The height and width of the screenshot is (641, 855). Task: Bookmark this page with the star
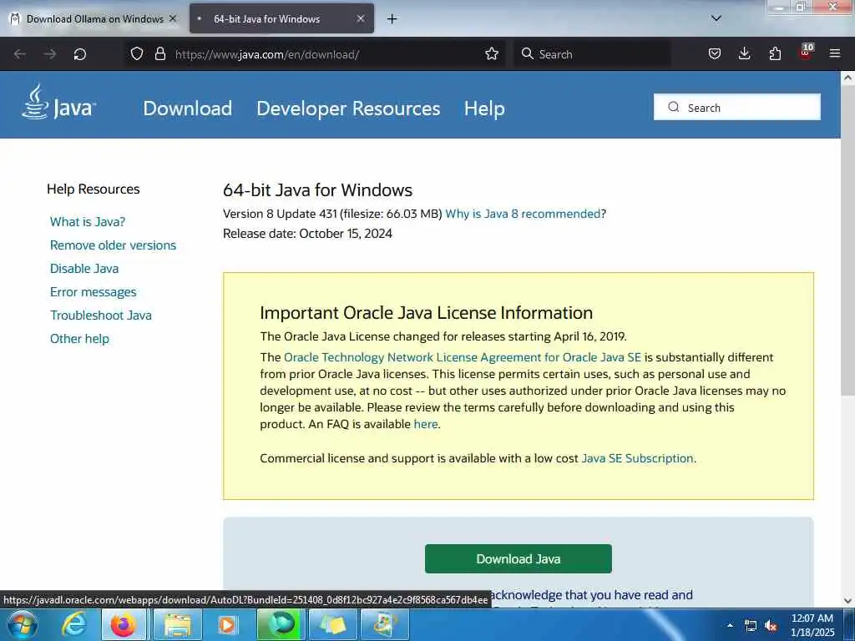[x=492, y=54]
